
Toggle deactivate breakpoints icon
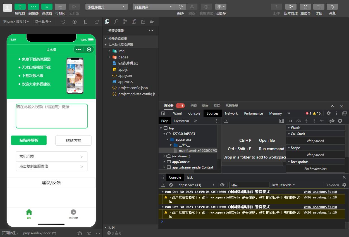coord(332,121)
